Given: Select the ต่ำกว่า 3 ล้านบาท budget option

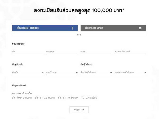Looking at the screenshot, I should click(x=14, y=98).
